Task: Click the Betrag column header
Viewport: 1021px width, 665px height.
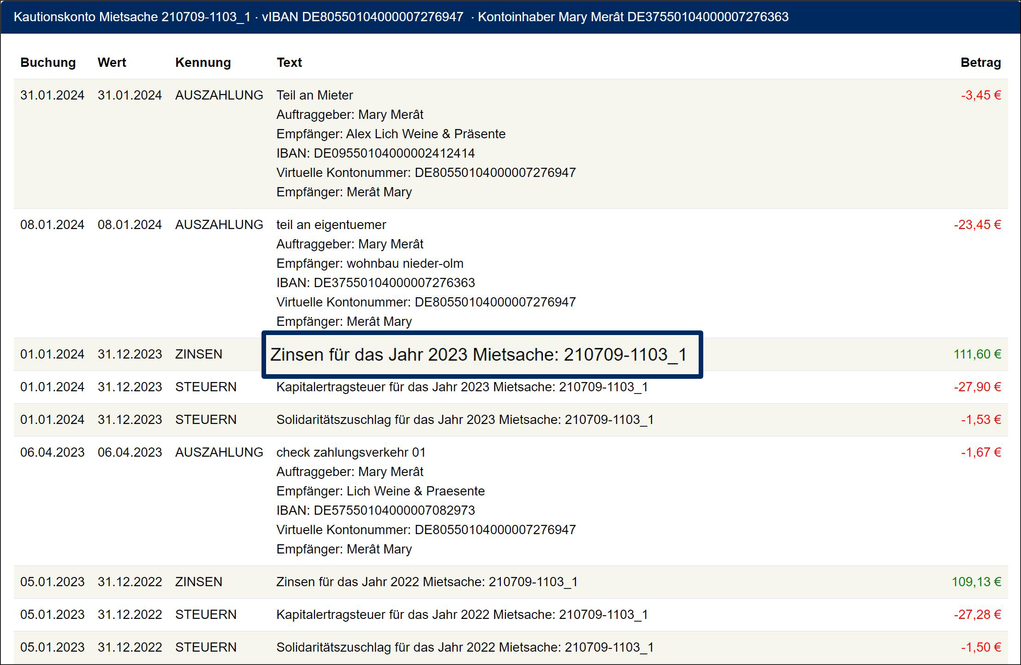Action: [x=980, y=63]
